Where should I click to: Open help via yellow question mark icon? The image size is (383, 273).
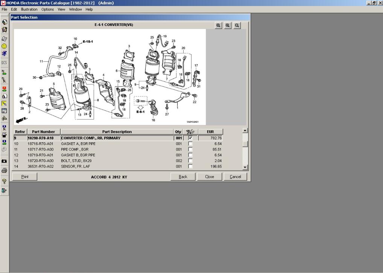click(4, 181)
